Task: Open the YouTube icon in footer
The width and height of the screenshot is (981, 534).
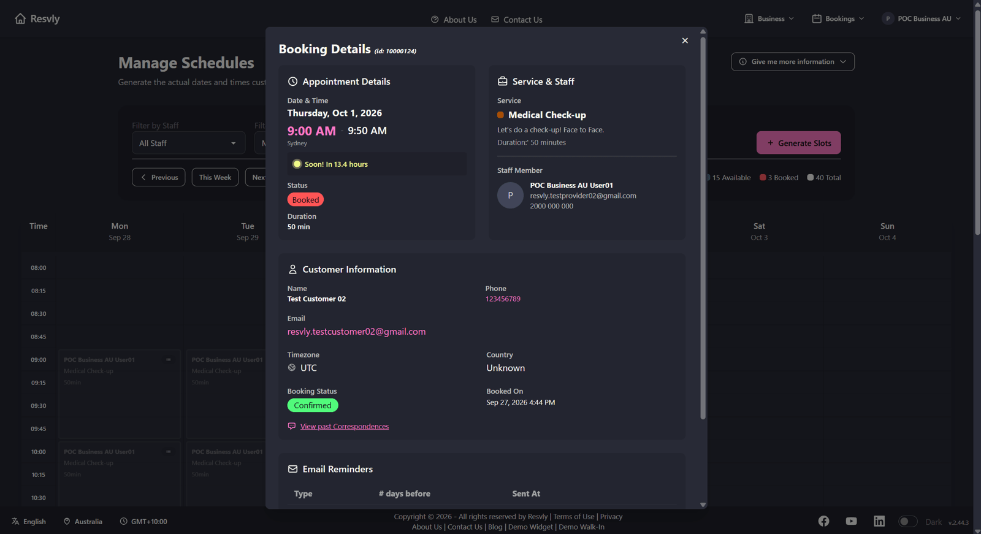Action: pos(851,521)
